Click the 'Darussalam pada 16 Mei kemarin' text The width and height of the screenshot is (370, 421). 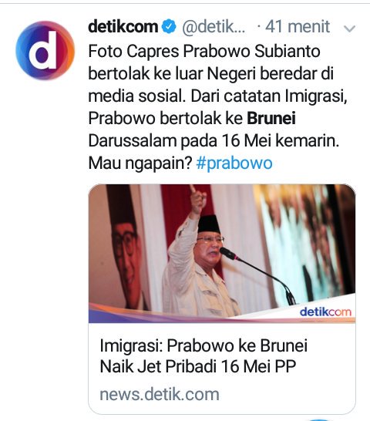[x=214, y=140]
